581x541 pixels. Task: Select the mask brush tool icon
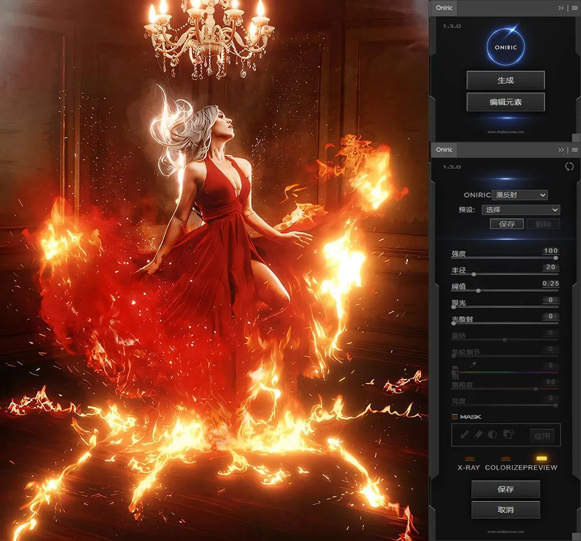(464, 435)
